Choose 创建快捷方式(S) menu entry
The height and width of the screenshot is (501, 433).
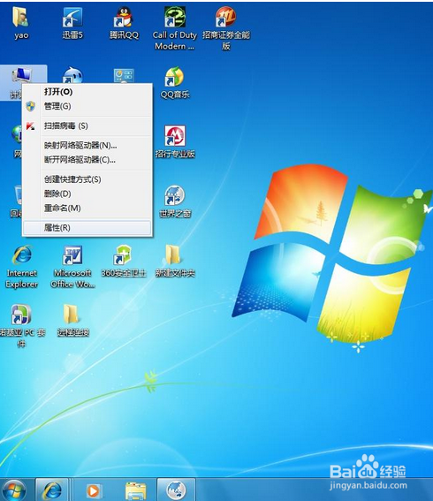pos(87,179)
